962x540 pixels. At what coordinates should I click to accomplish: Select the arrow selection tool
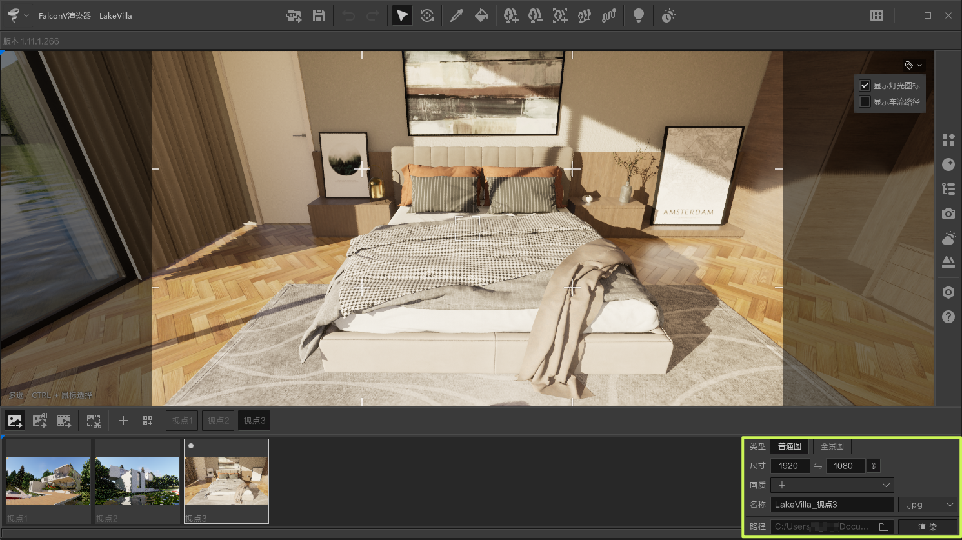[x=402, y=15]
